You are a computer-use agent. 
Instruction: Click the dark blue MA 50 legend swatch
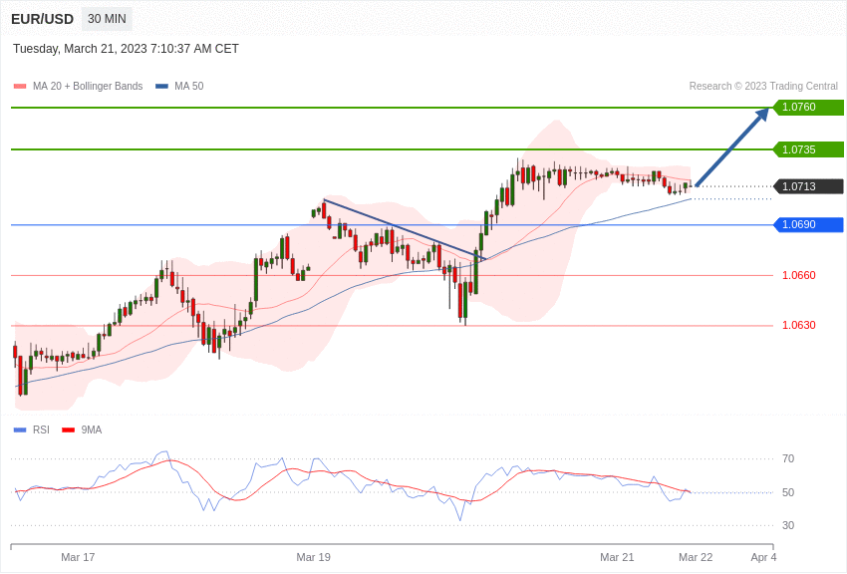tap(161, 87)
